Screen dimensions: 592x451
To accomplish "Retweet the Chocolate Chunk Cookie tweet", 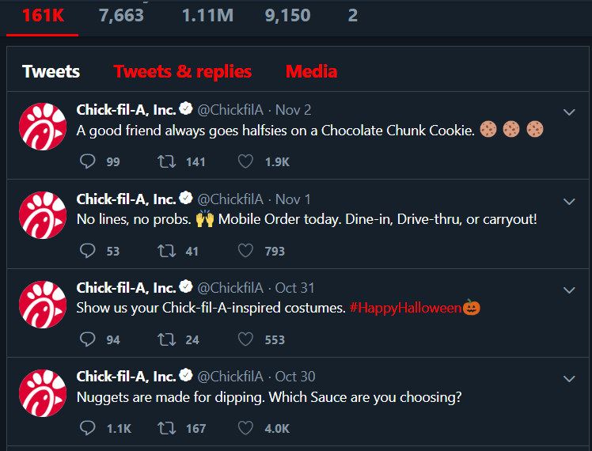I will [x=166, y=161].
